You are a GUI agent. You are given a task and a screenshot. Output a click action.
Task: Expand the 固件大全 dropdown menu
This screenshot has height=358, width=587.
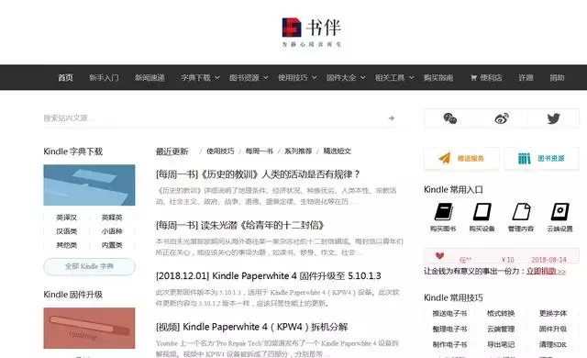click(346, 78)
